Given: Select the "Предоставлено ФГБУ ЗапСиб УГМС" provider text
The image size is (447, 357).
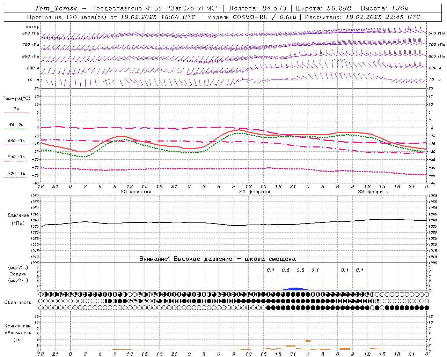Looking at the screenshot, I should [155, 8].
